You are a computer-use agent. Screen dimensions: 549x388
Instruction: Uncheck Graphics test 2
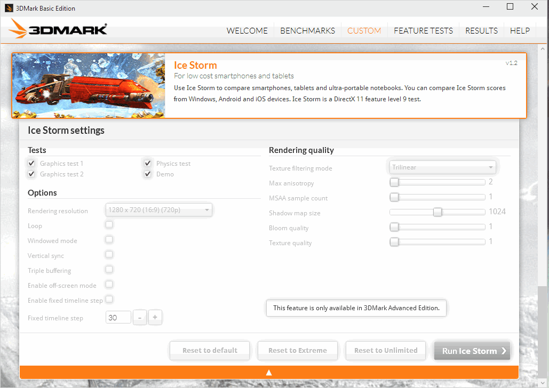pyautogui.click(x=31, y=174)
